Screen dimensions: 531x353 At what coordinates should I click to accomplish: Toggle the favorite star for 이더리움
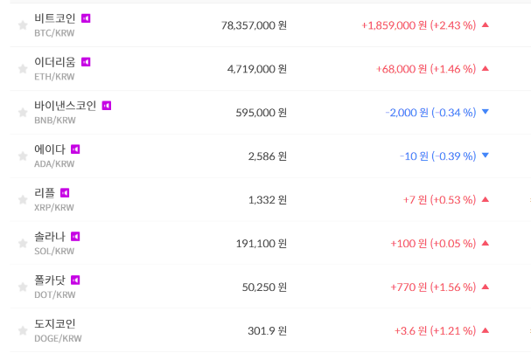tap(23, 69)
